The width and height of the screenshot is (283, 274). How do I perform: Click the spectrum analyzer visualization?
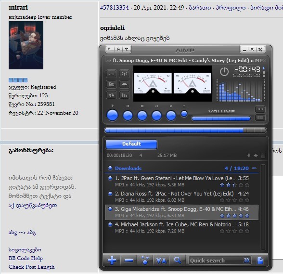241,91
